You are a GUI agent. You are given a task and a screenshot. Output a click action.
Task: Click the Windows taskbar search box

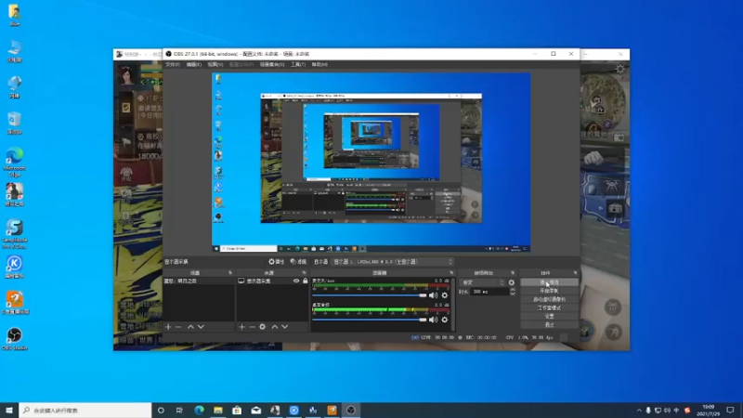coord(85,410)
